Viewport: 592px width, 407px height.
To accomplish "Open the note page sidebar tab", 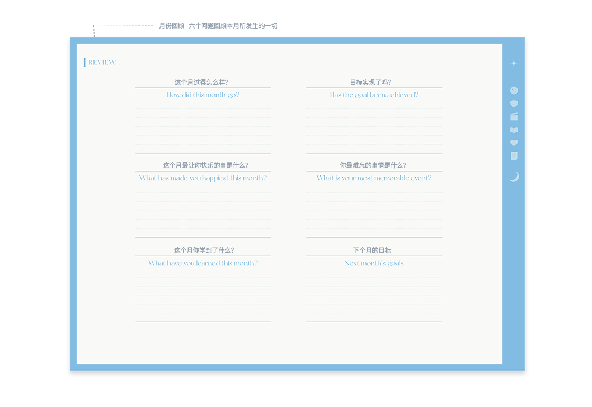I will point(514,156).
